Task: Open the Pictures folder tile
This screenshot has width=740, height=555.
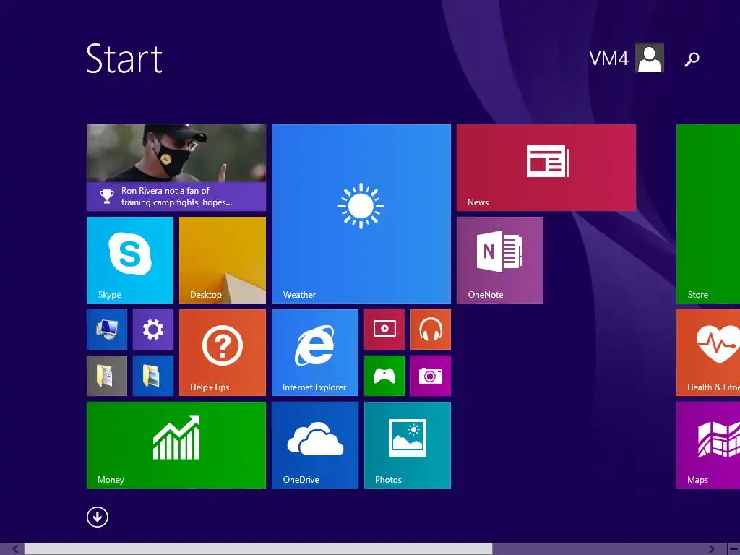Action: pos(153,376)
